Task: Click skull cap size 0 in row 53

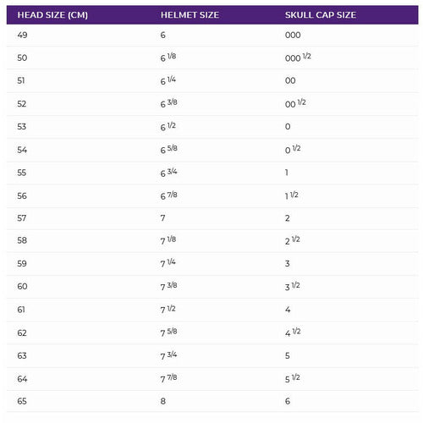Action: (288, 127)
